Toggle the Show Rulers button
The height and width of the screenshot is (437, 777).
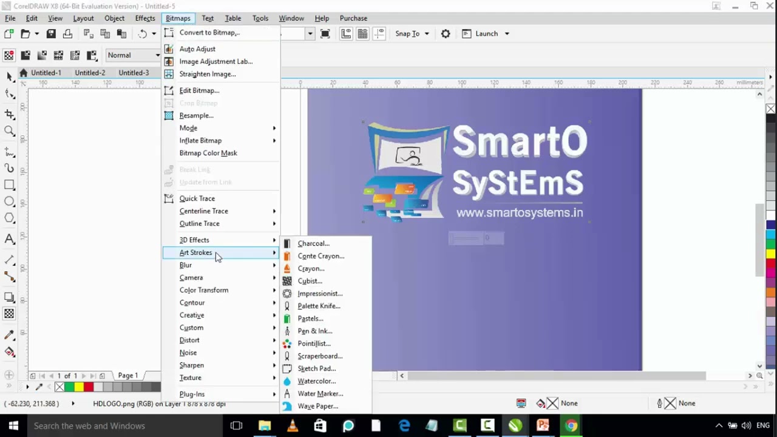point(346,34)
